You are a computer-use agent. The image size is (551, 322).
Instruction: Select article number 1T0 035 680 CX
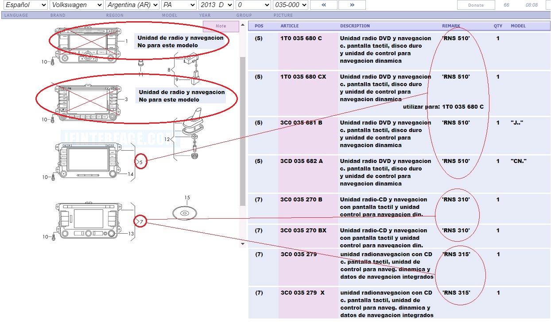coord(303,77)
